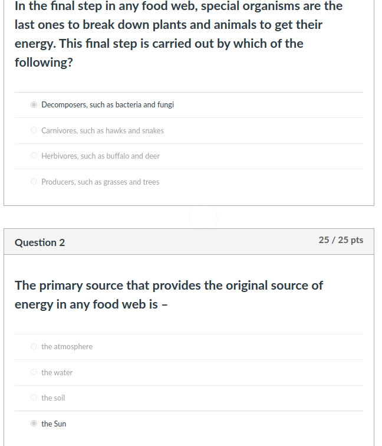Click the 'the atmosphere' answer text

(x=67, y=347)
